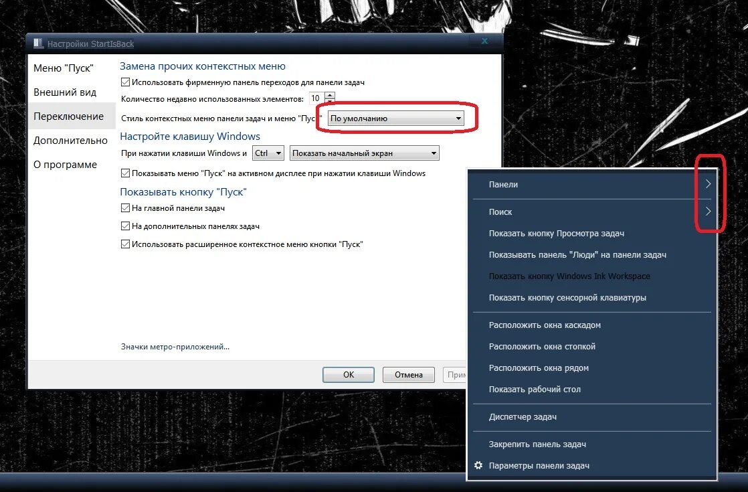Click the При нажатии клавиши Windows и label
Screen dimensions: 748x492
click(184, 153)
